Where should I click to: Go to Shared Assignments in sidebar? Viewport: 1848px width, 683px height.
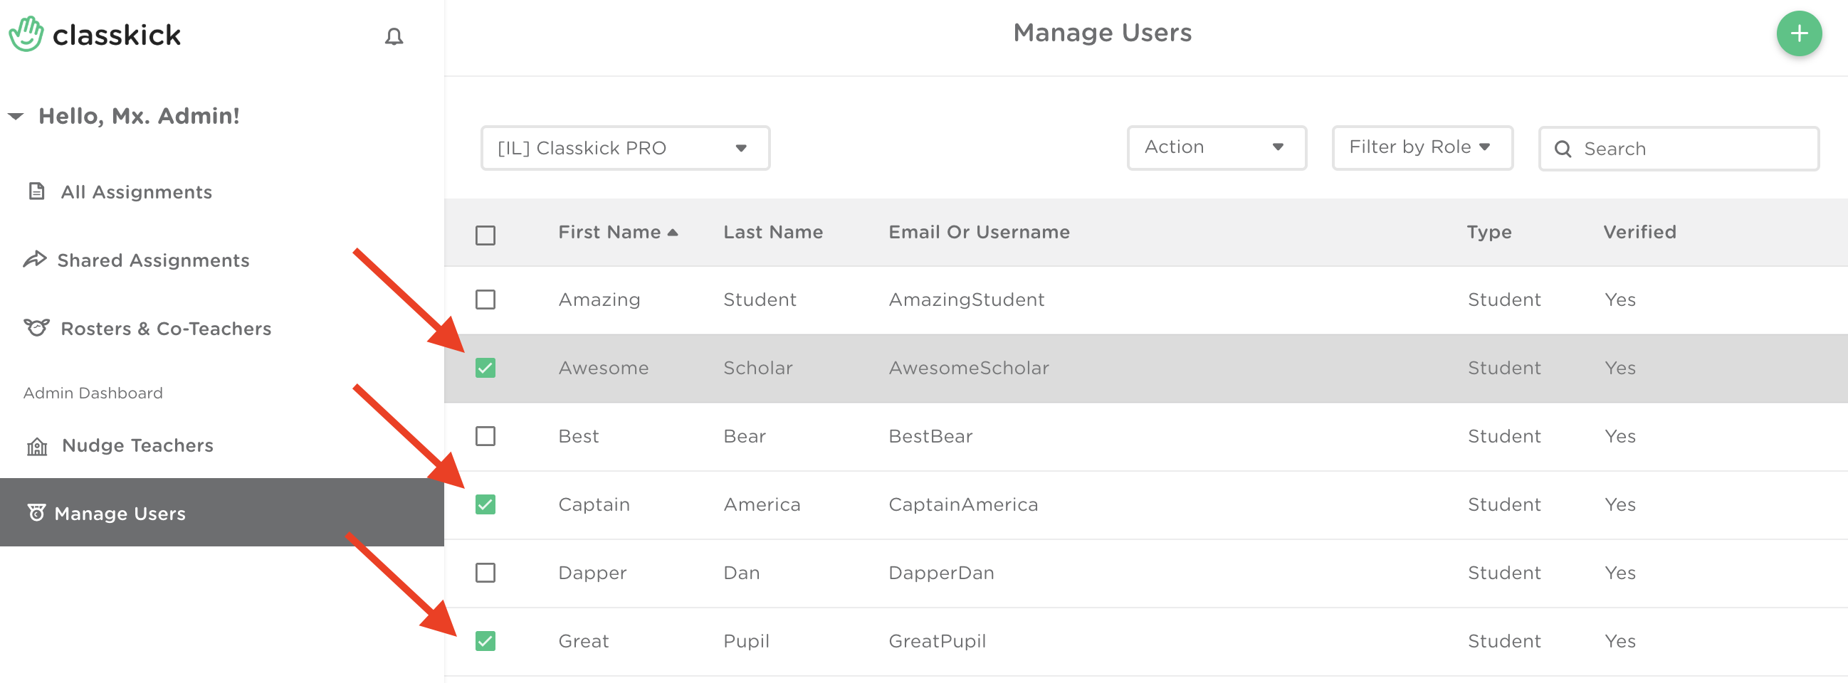tap(153, 260)
